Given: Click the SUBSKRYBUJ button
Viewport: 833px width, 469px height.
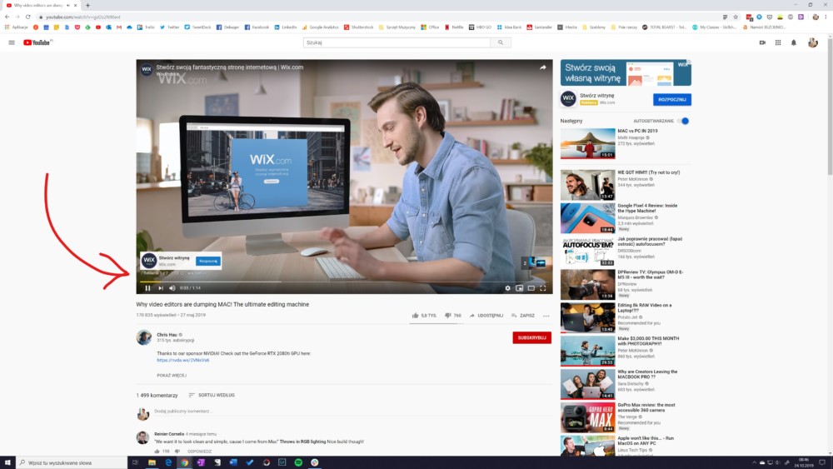Looking at the screenshot, I should click(531, 338).
